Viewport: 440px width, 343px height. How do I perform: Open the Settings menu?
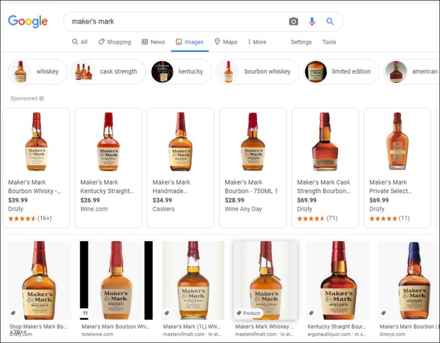coord(301,42)
